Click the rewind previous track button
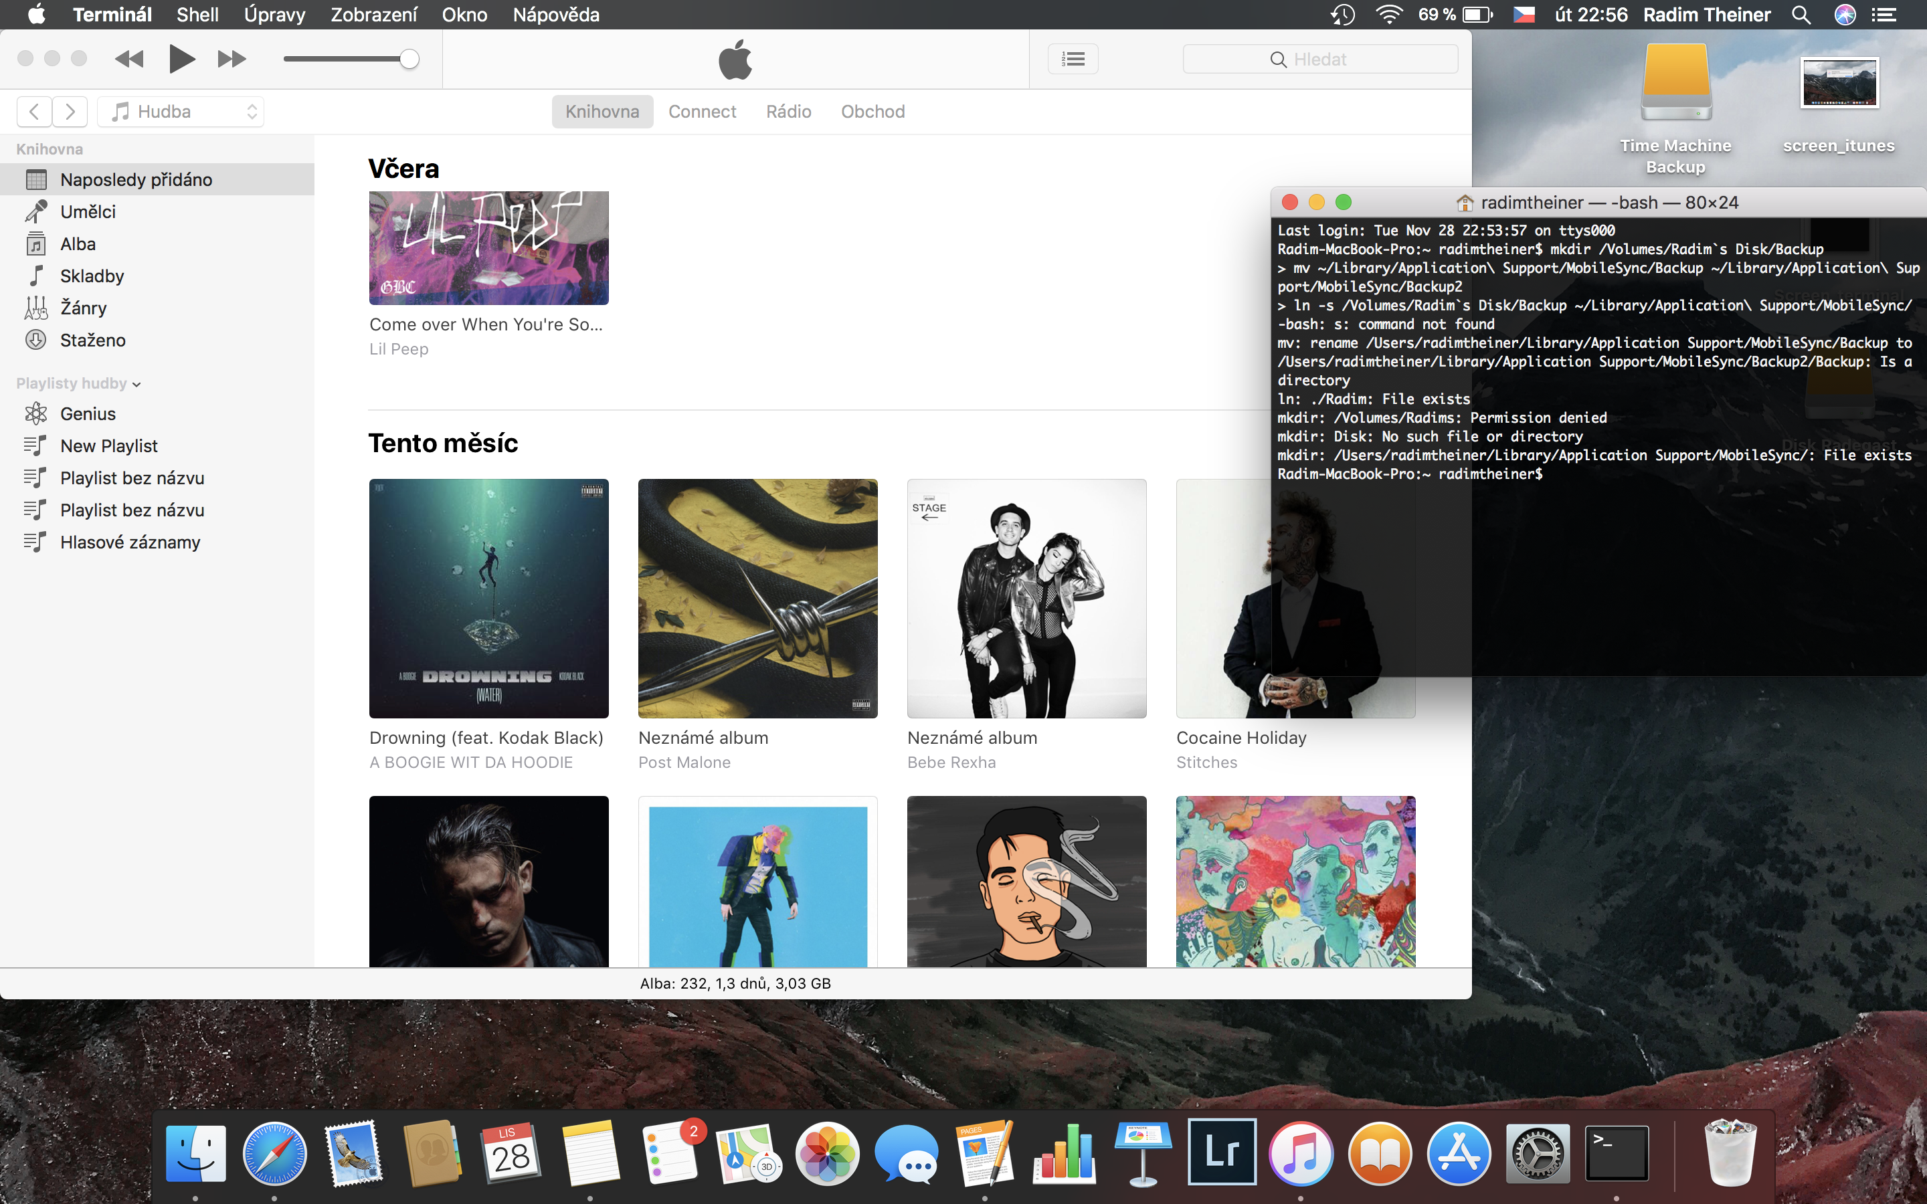 tap(129, 59)
